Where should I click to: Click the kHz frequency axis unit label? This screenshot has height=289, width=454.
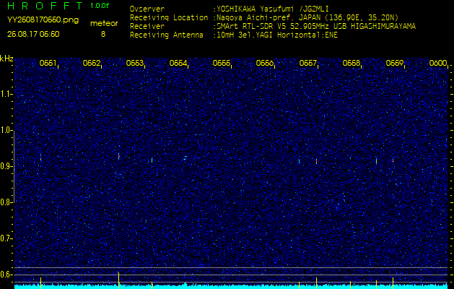pos(6,59)
